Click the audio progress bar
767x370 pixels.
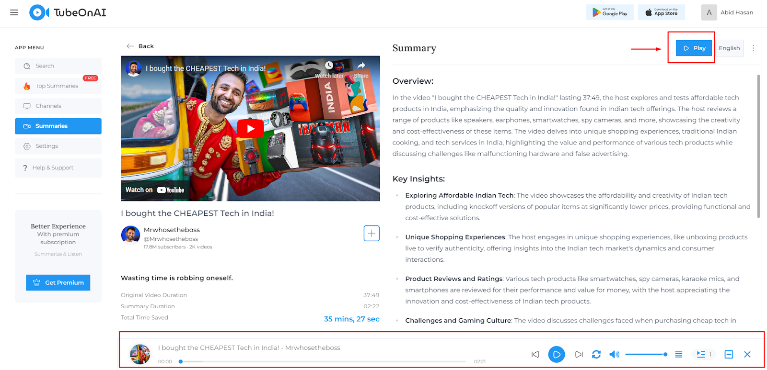point(322,361)
